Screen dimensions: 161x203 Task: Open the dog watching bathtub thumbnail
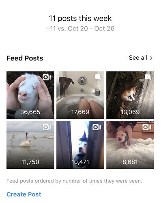pyautogui.click(x=80, y=95)
